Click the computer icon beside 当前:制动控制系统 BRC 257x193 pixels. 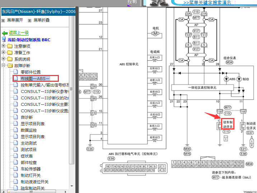point(4,39)
